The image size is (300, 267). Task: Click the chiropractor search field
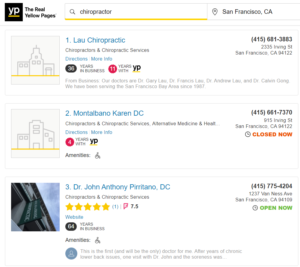(x=136, y=12)
